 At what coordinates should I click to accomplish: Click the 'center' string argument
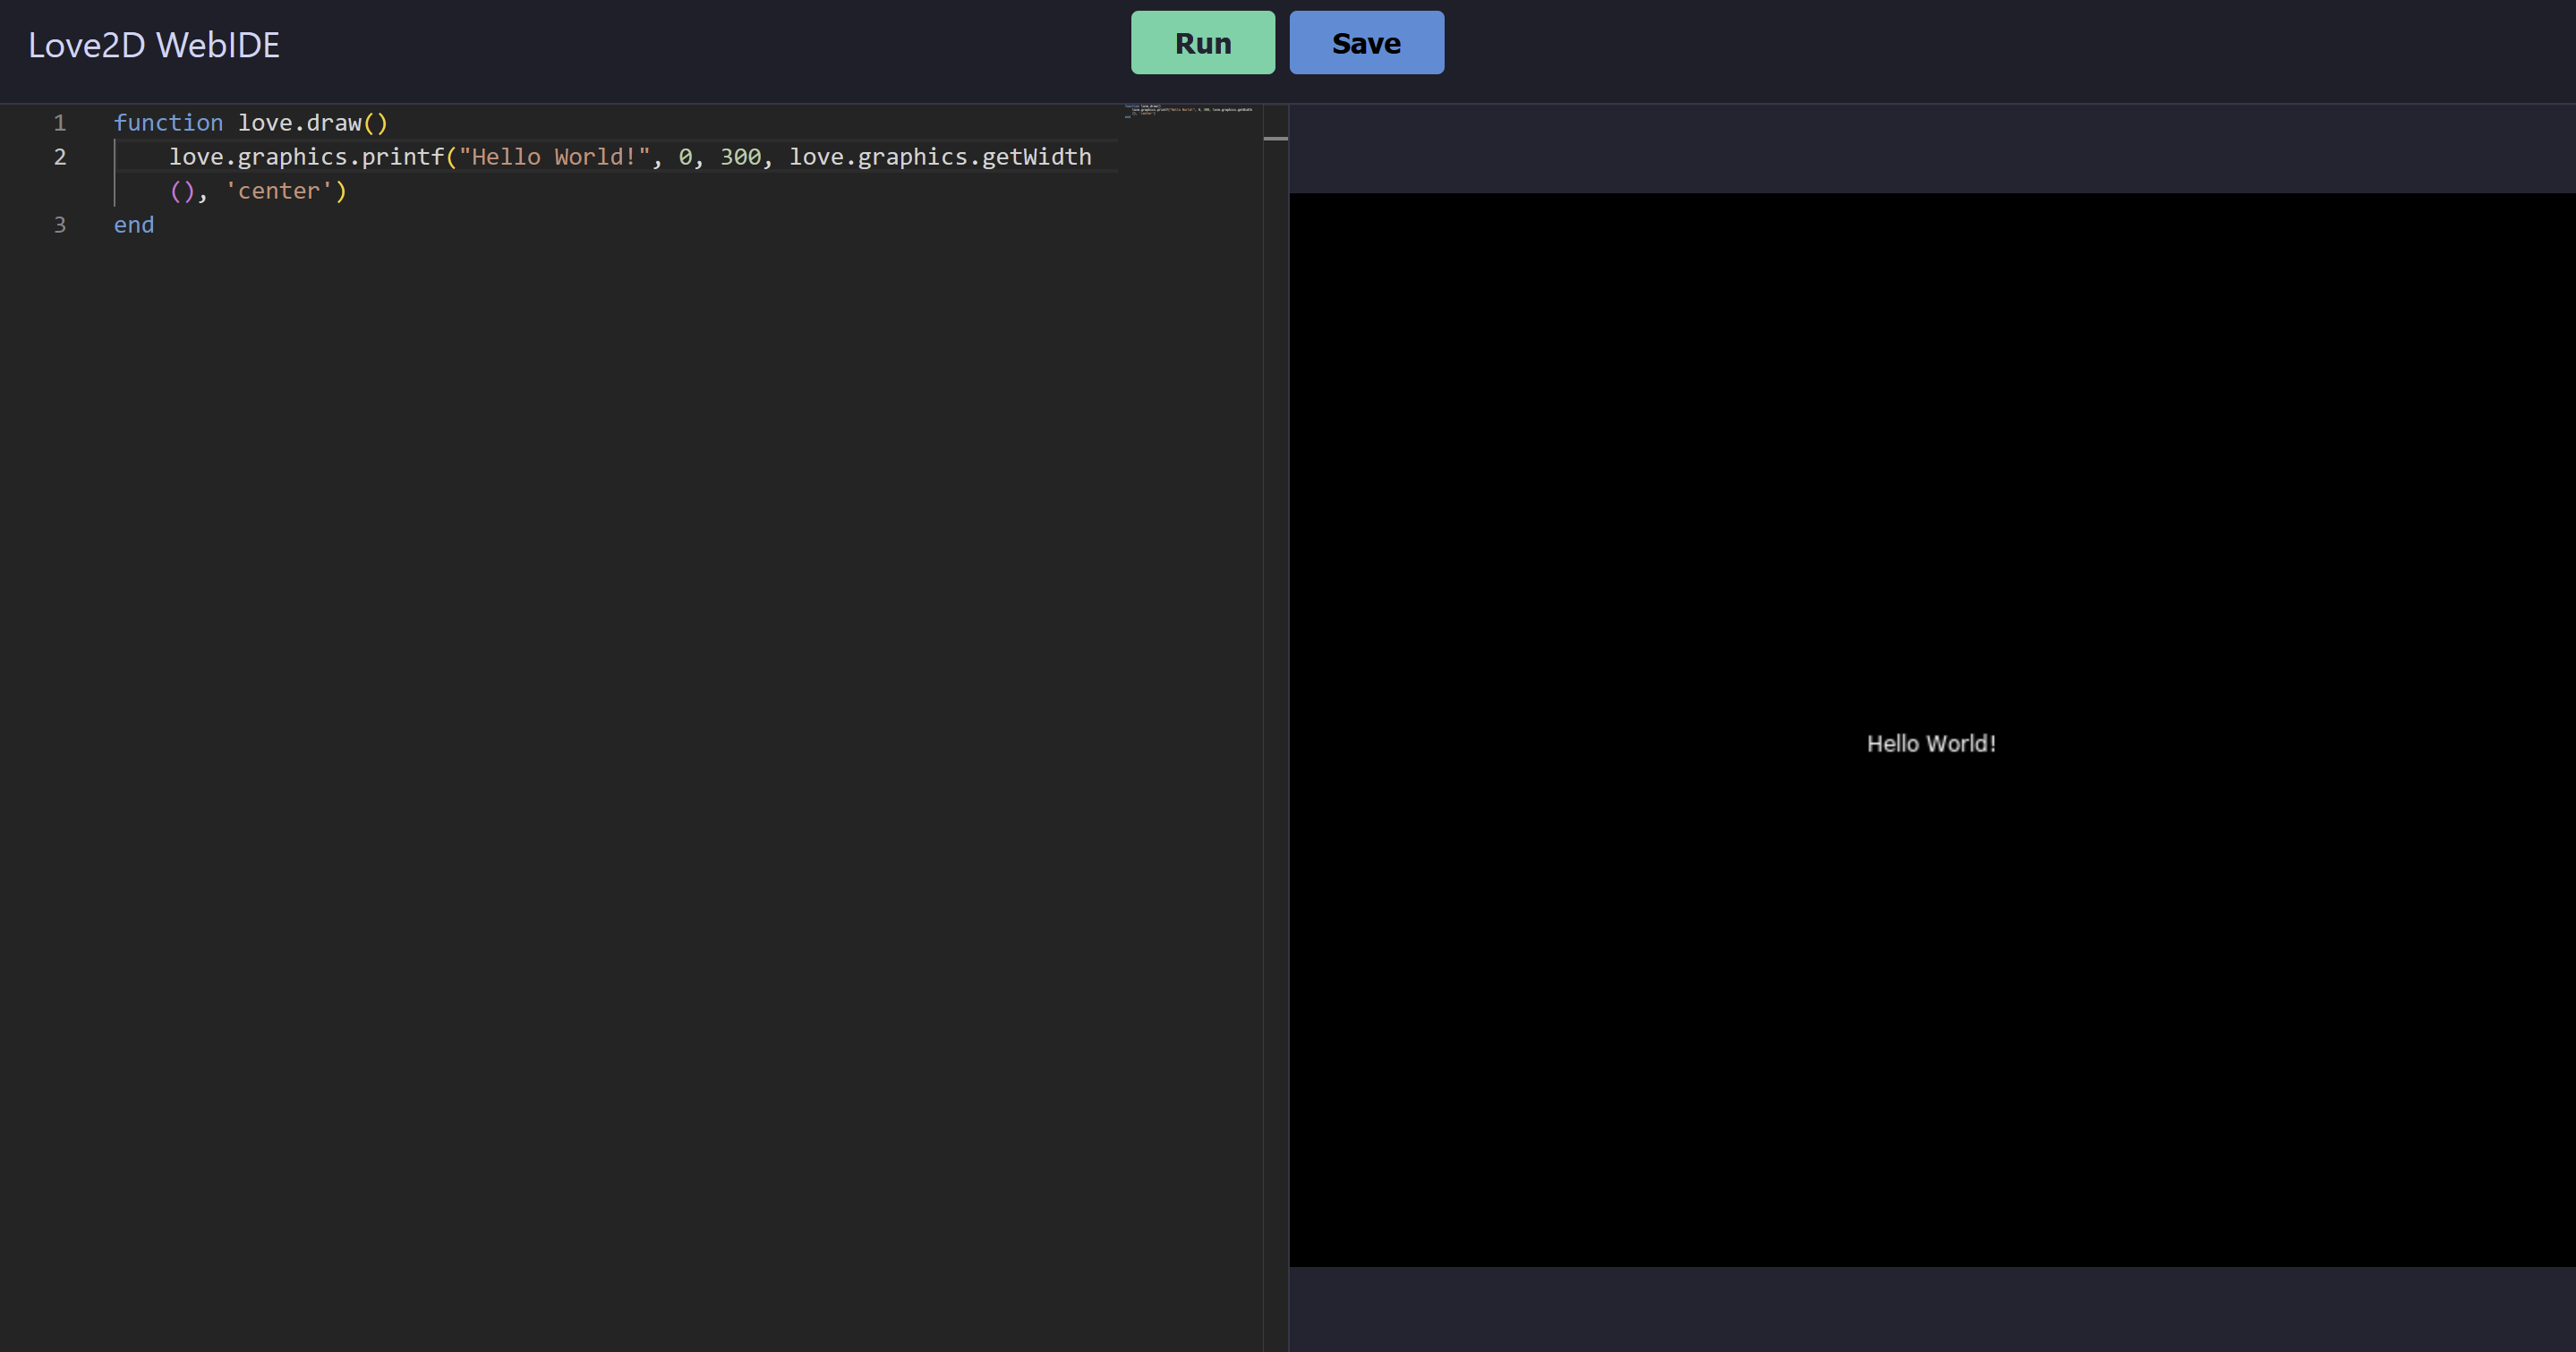[278, 191]
